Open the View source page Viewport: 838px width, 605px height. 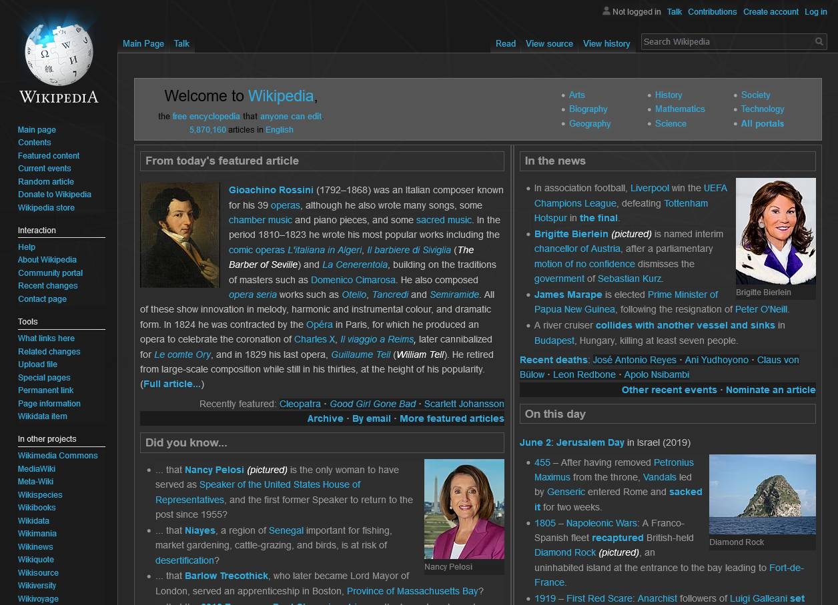tap(548, 43)
